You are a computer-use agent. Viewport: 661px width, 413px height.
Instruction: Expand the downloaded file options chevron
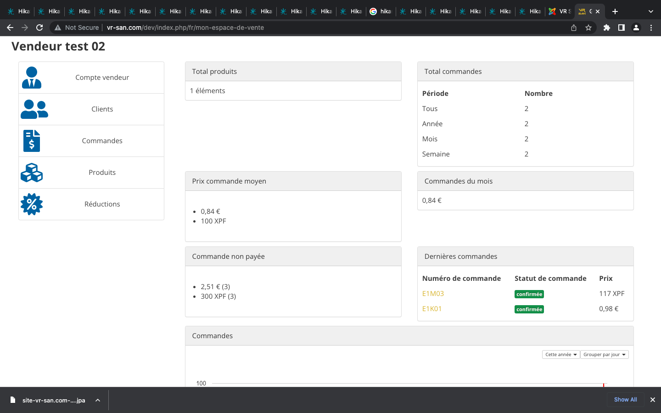[98, 400]
